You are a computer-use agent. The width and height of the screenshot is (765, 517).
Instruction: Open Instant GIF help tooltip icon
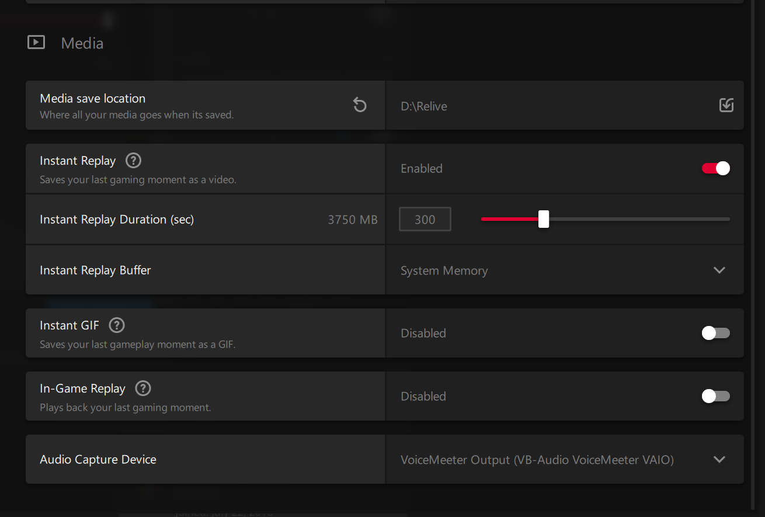point(117,325)
